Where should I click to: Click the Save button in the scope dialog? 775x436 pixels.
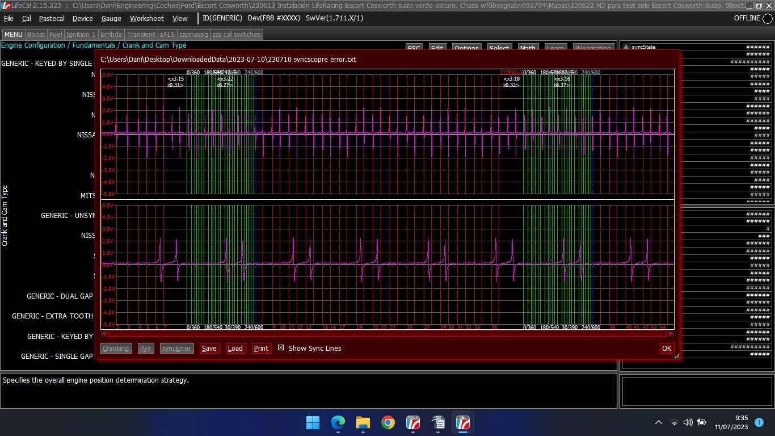tap(209, 348)
